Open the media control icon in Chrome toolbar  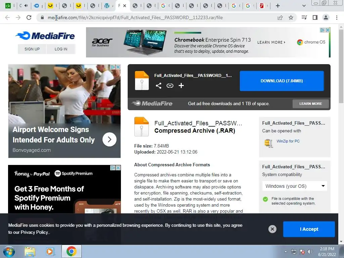coord(304,17)
